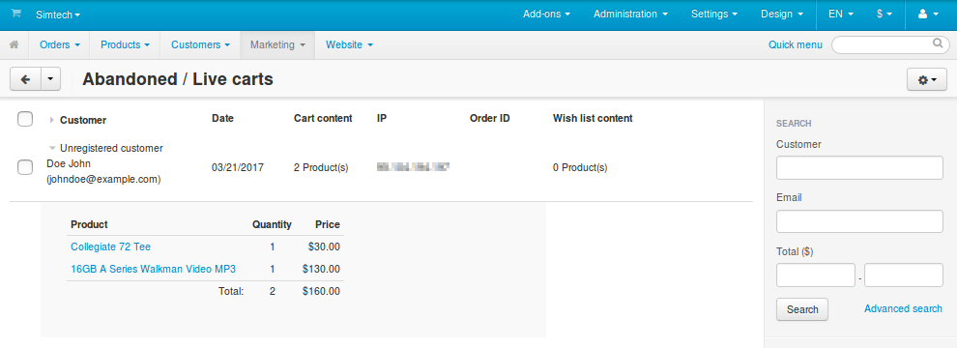Open the Simtech vendor dropdown
The width and height of the screenshot is (957, 348).
point(58,14)
